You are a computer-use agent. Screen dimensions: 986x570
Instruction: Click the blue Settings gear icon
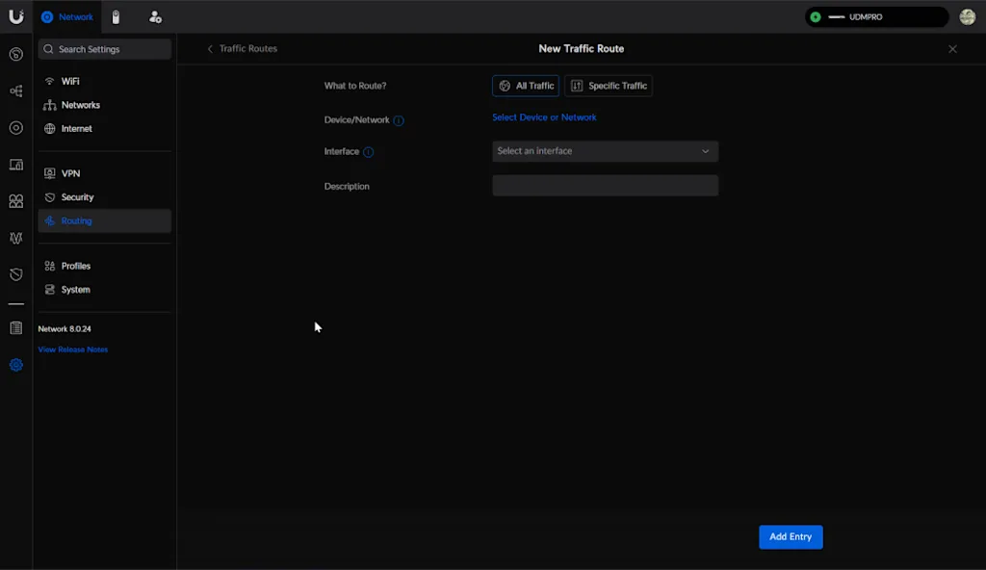tap(16, 365)
